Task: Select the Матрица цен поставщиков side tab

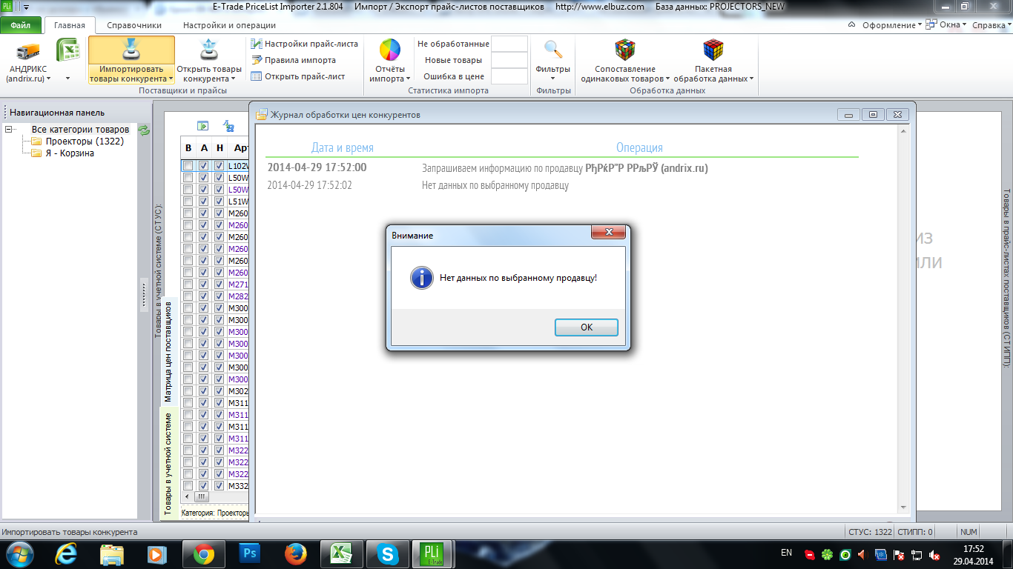Action: [168, 351]
